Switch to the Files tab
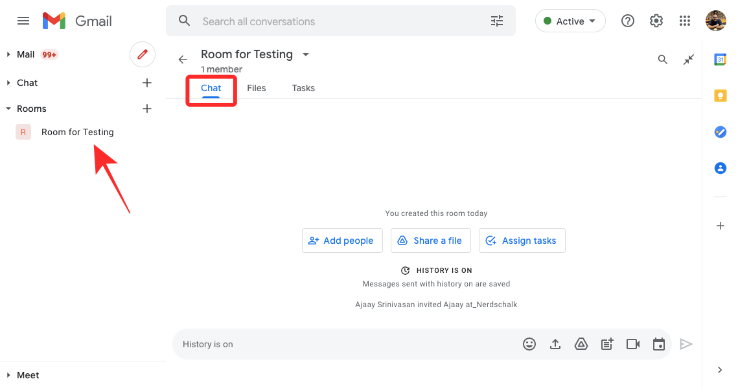The width and height of the screenshot is (738, 388). click(x=257, y=88)
